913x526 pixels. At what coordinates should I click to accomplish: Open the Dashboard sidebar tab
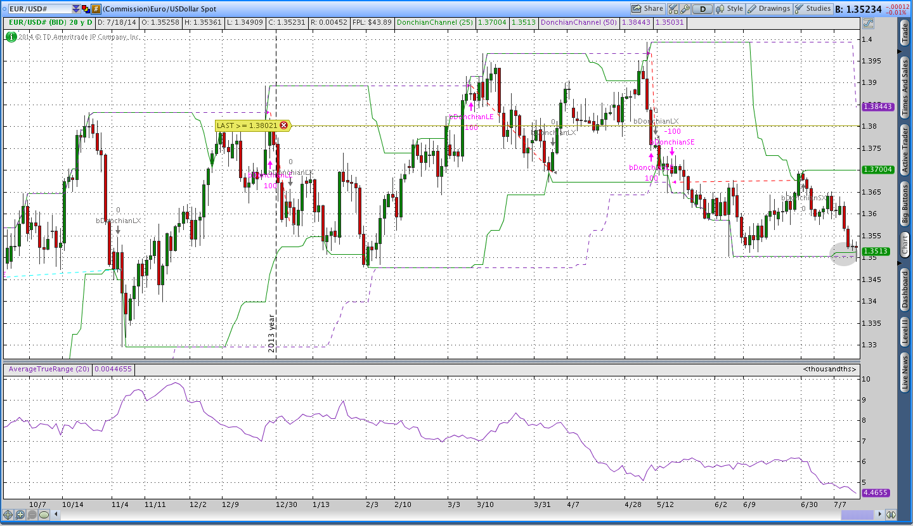(x=905, y=290)
